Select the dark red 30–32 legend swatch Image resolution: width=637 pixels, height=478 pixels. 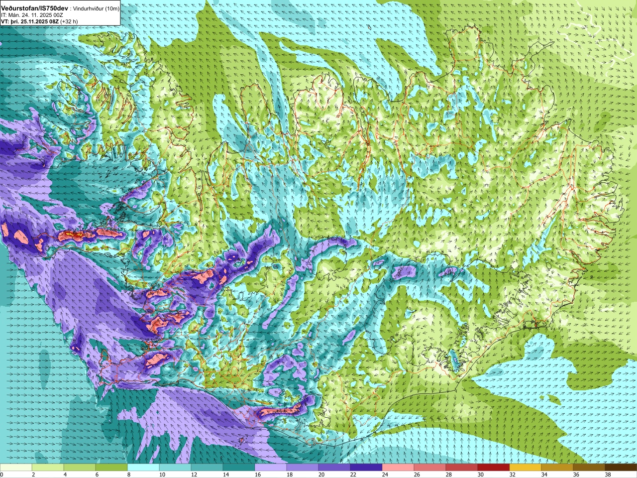point(494,468)
